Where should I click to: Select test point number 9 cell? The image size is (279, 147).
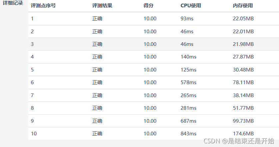(32, 121)
